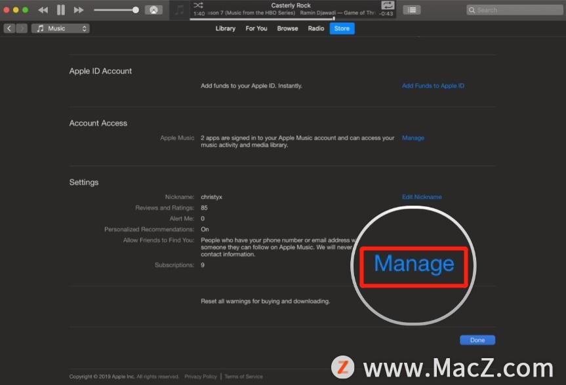Pause the playing song

tap(61, 10)
